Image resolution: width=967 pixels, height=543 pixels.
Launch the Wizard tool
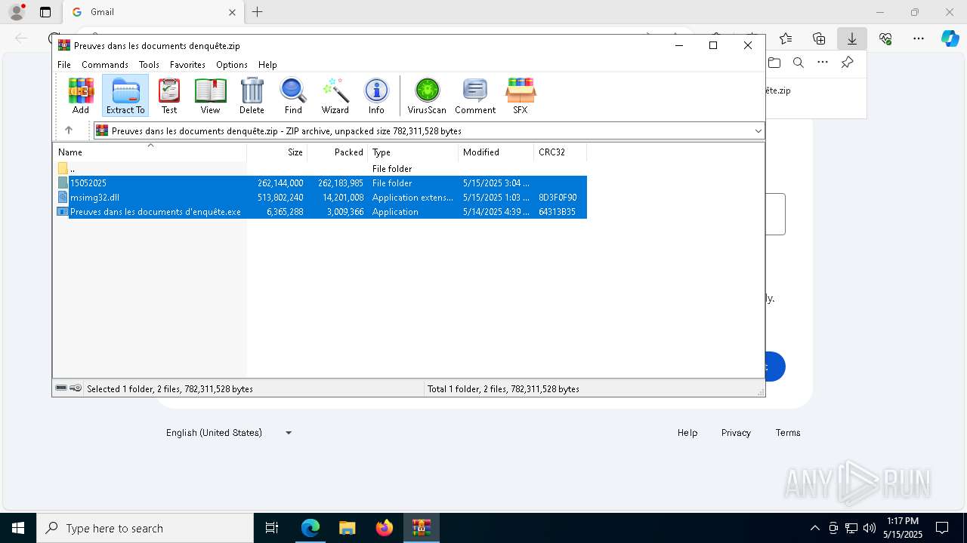[x=335, y=96]
